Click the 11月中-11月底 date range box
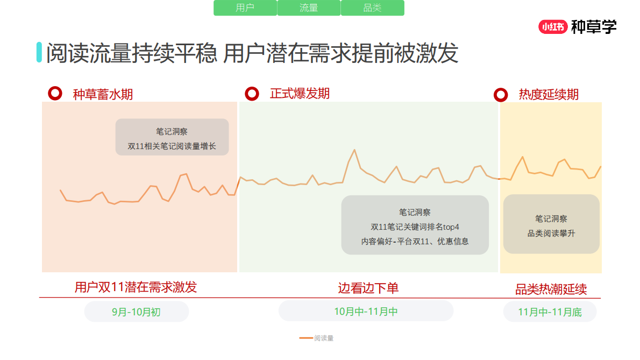This screenshot has width=640, height=360. pos(550,311)
